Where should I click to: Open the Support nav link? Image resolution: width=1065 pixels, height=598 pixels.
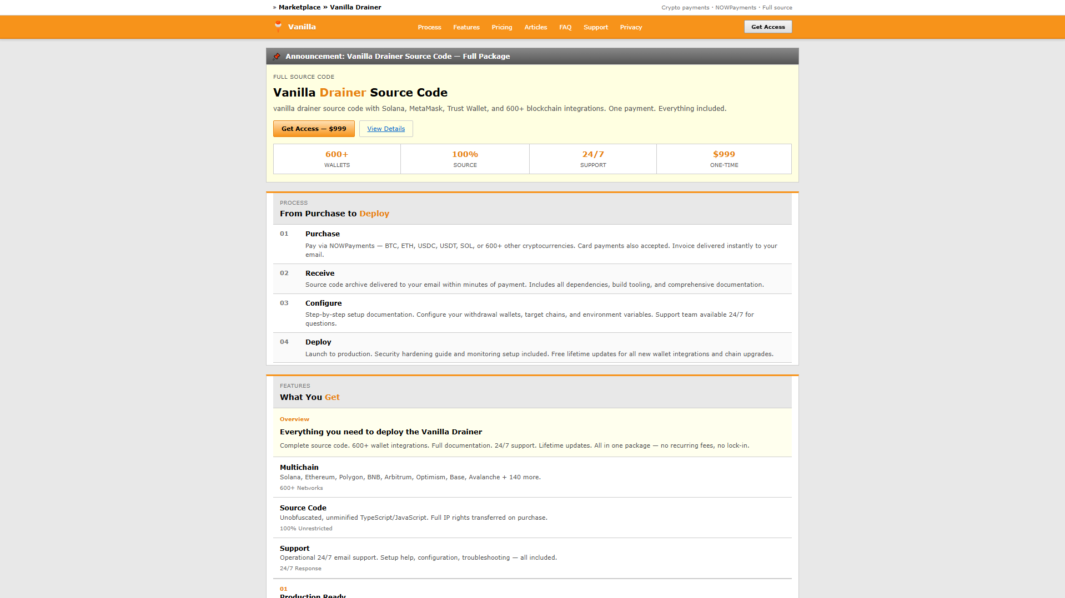click(595, 27)
